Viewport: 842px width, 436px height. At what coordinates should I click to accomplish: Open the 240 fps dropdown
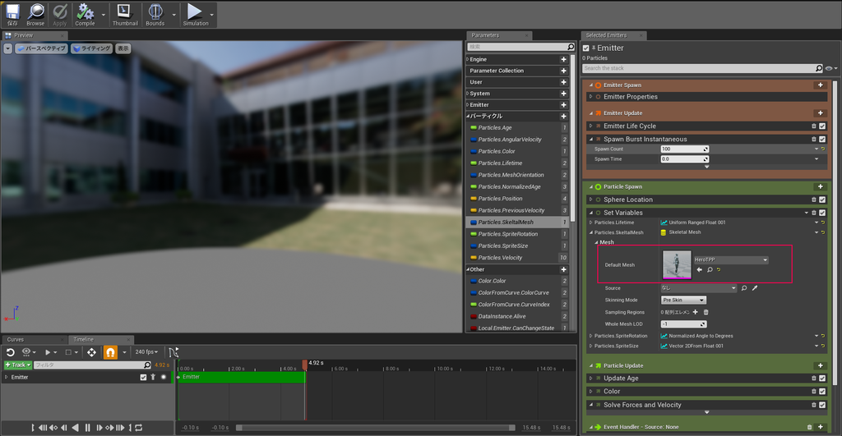coord(146,351)
